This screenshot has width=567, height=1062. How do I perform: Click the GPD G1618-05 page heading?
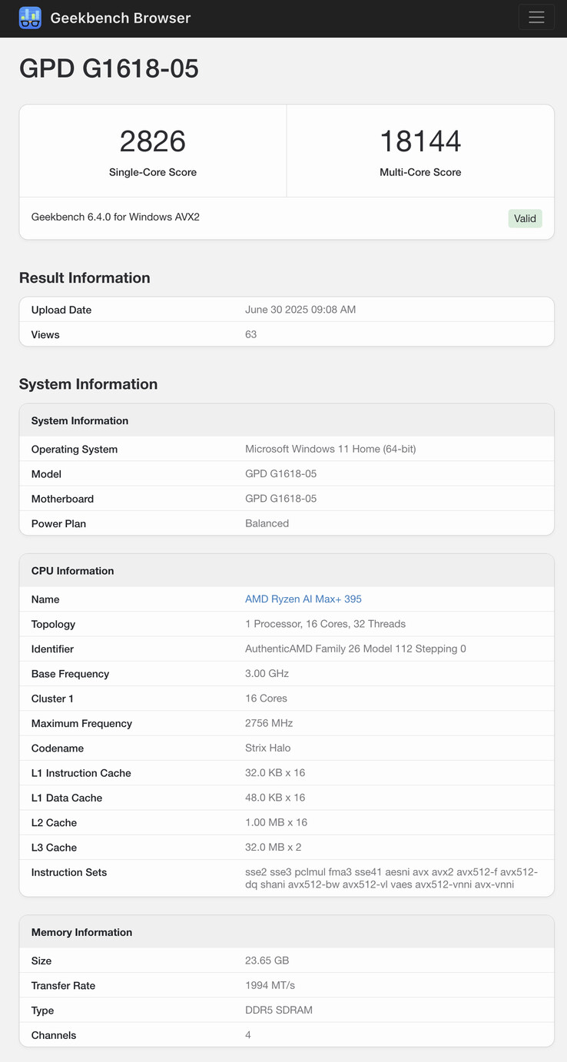pyautogui.click(x=109, y=69)
